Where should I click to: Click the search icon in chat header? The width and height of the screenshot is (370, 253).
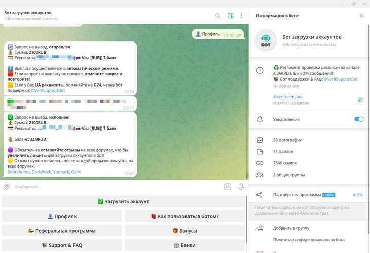(x=218, y=16)
